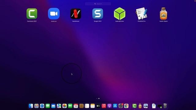Open the Reminders app in the Dock
Image resolution: width=196 pixels, height=110 pixels.
[x=87, y=106]
